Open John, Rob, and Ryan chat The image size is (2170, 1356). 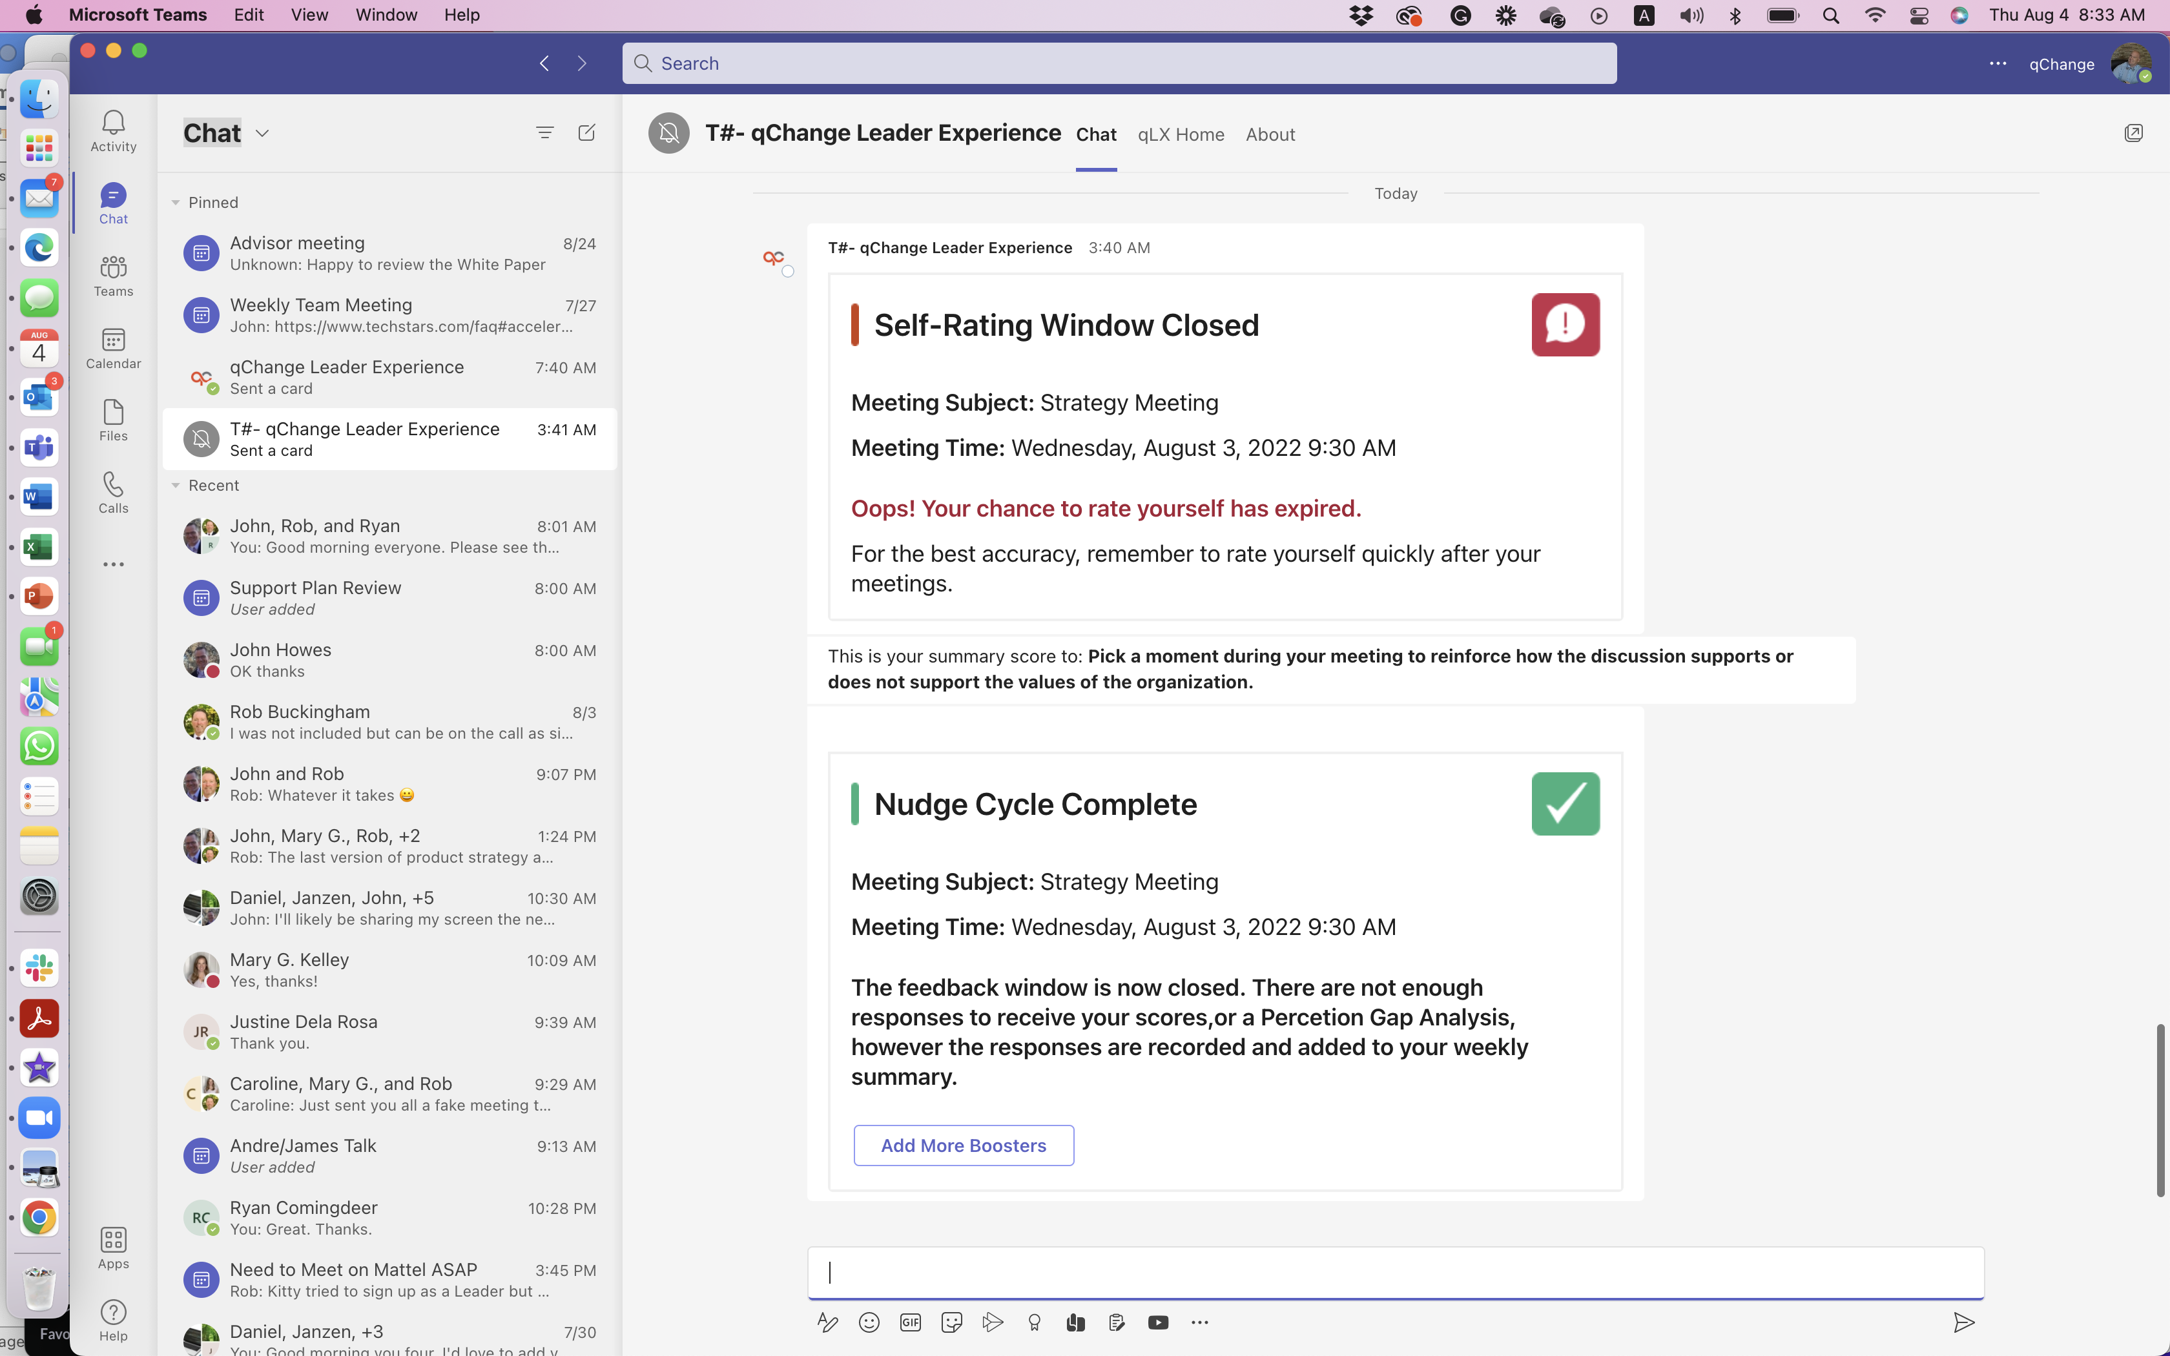tap(389, 535)
